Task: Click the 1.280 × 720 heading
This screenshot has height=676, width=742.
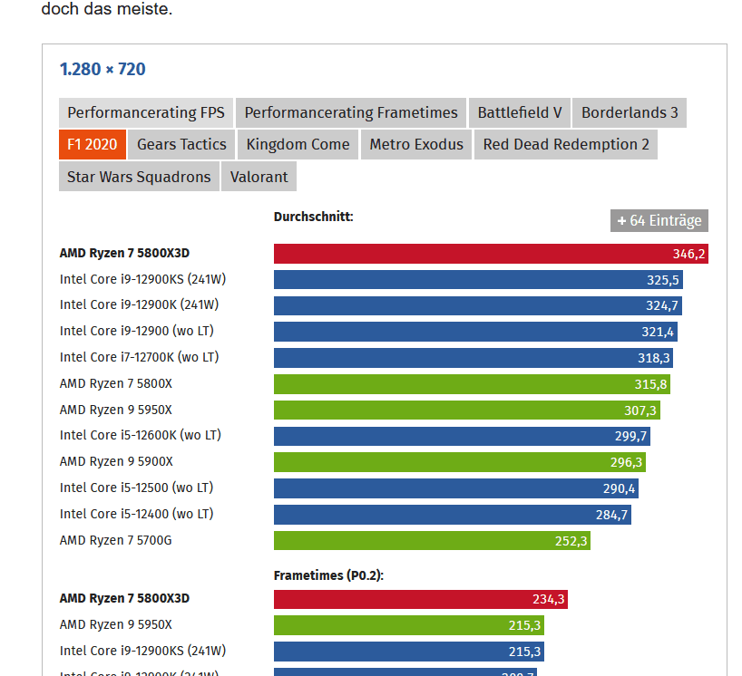Action: click(103, 69)
